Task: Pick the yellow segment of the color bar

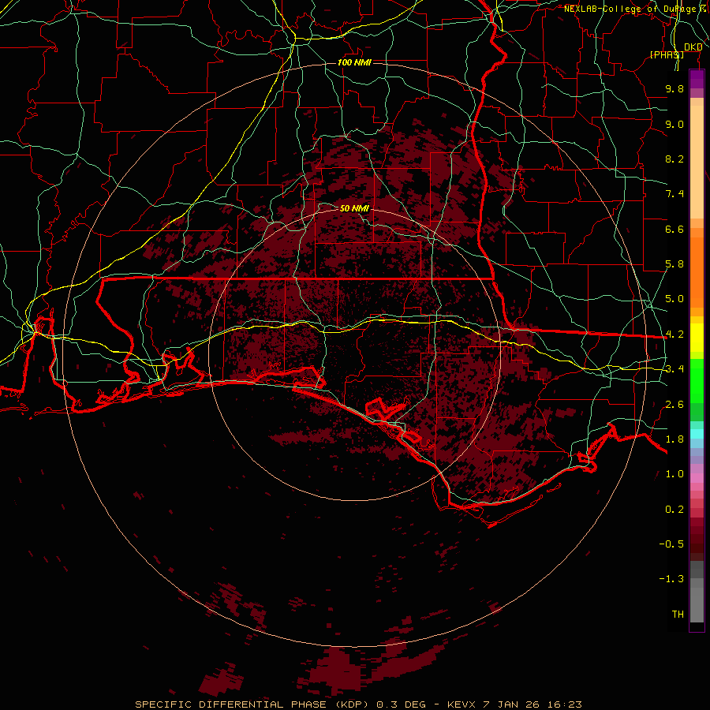Action: pos(697,338)
